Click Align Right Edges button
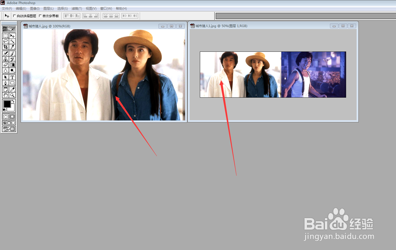This screenshot has height=250, width=396. point(96,16)
